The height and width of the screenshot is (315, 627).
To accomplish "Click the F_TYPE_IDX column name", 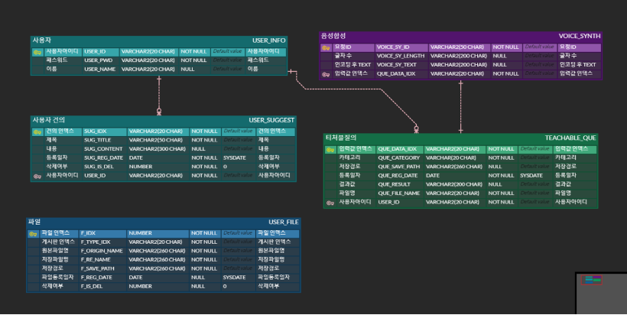I will 96,242.
